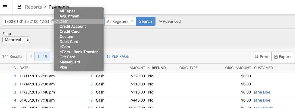The image size is (295, 108).
Task: Select Custom payment type
Action: click(x=79, y=37)
